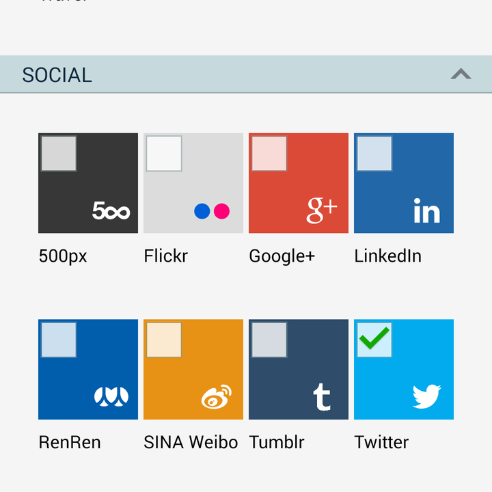The image size is (492, 492).
Task: Tick the SINA Weibo checkbox
Action: pyautogui.click(x=164, y=340)
